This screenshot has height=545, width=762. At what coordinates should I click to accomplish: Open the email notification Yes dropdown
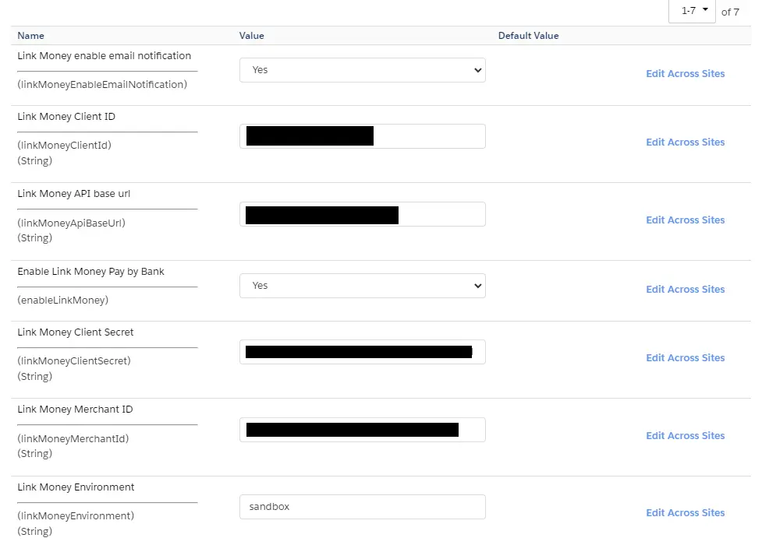363,70
